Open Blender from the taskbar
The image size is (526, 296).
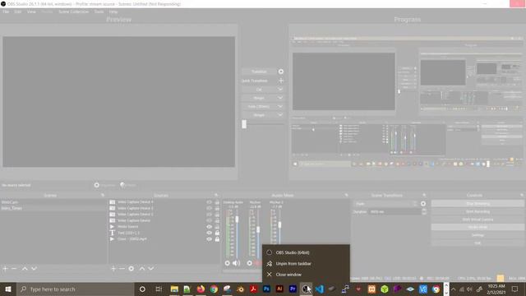240,289
